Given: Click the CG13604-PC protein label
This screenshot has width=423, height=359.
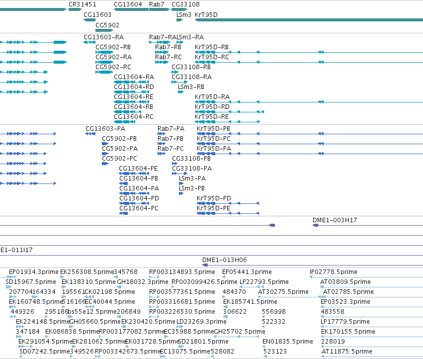Looking at the screenshot, I should [x=139, y=208].
